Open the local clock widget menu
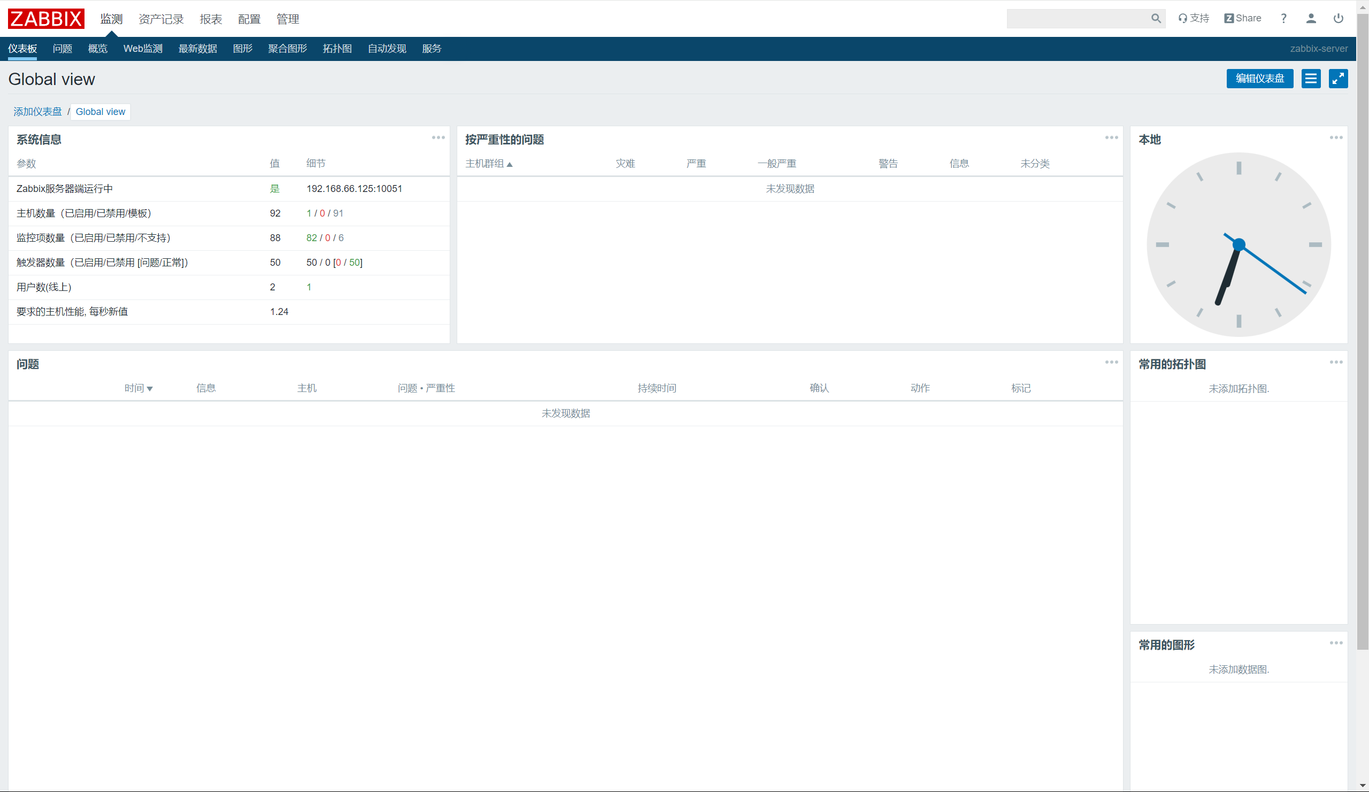The width and height of the screenshot is (1369, 792). (1336, 138)
